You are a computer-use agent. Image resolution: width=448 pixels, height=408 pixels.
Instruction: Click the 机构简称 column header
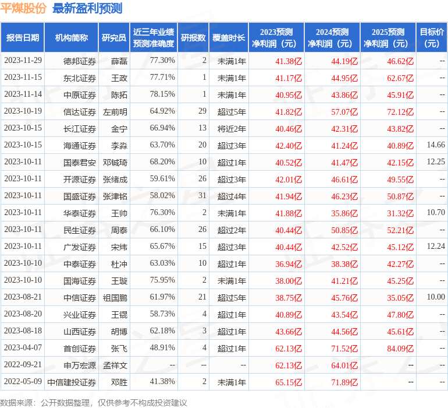click(x=72, y=37)
